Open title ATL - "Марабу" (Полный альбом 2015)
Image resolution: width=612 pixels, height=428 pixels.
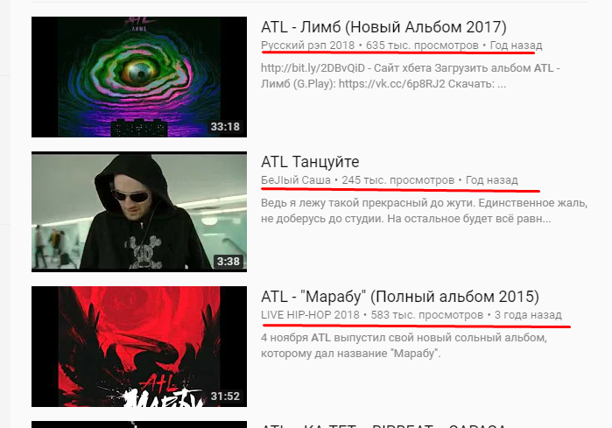click(400, 297)
